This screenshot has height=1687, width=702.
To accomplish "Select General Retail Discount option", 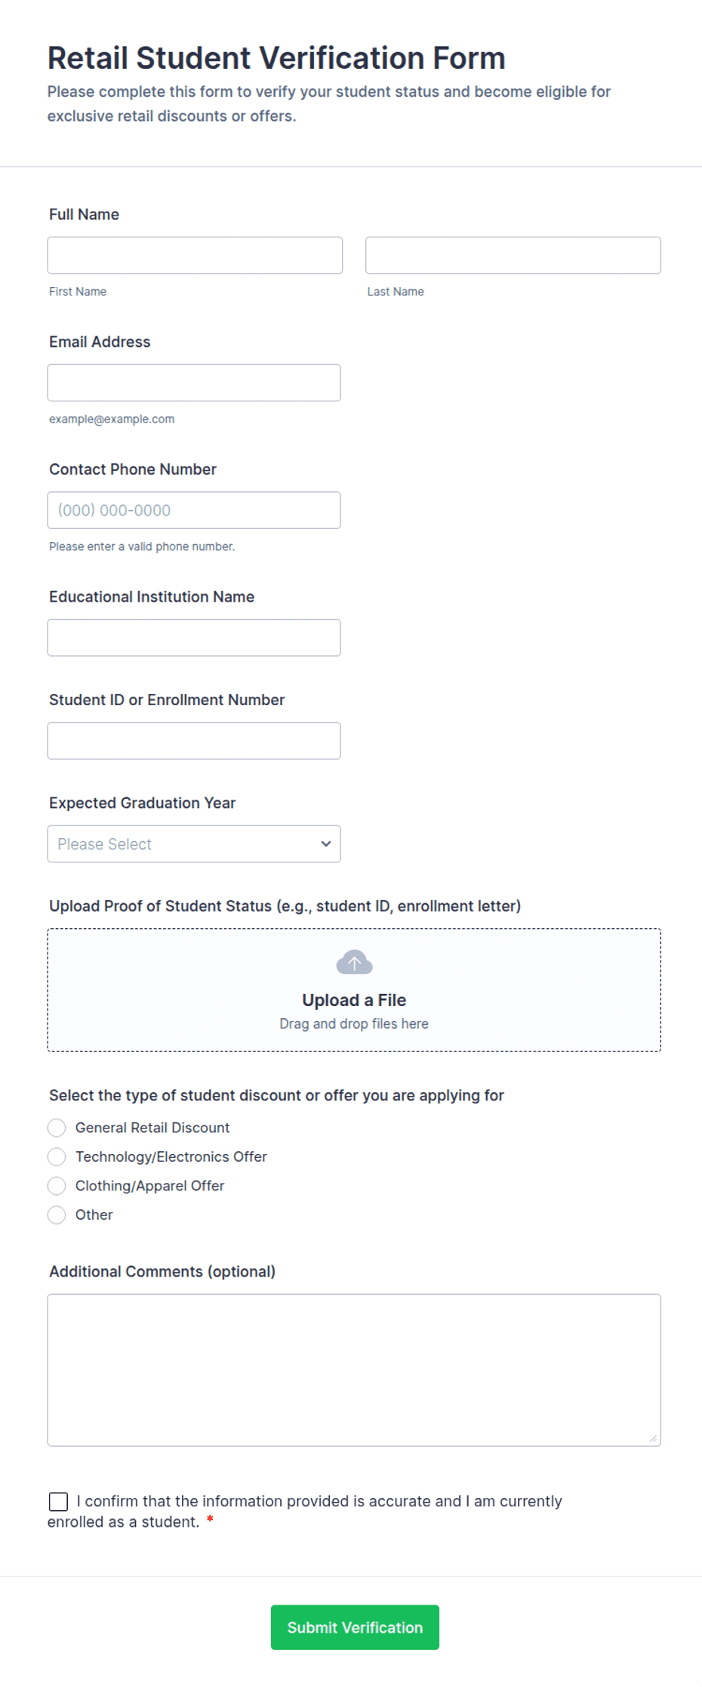I will click(57, 1128).
